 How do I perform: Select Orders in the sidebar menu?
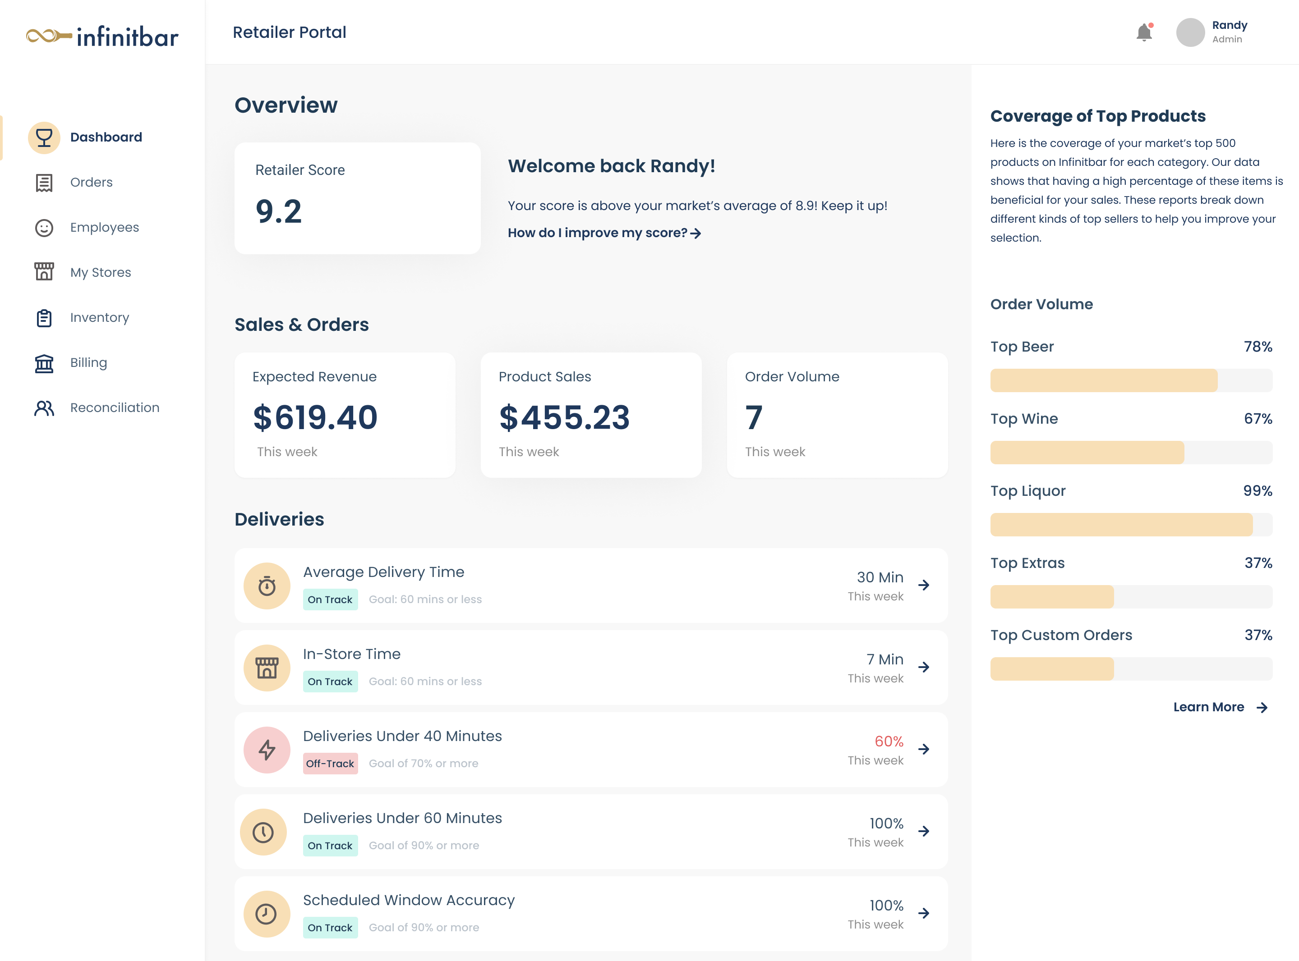tap(92, 183)
